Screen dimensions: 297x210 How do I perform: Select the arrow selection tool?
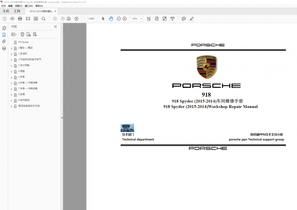pos(103,19)
